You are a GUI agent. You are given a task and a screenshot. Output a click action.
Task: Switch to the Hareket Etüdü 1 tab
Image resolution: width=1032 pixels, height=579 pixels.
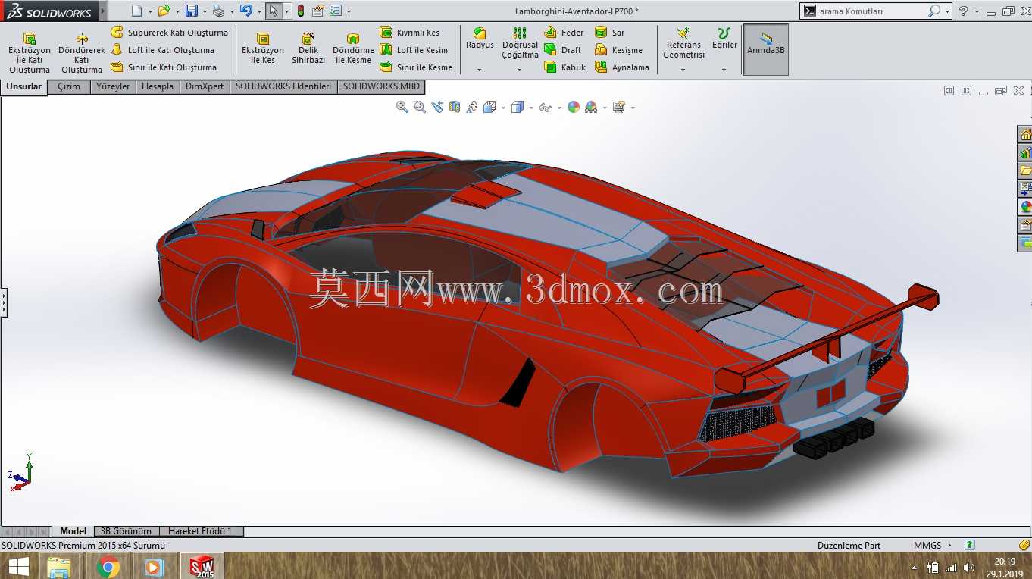tap(200, 531)
